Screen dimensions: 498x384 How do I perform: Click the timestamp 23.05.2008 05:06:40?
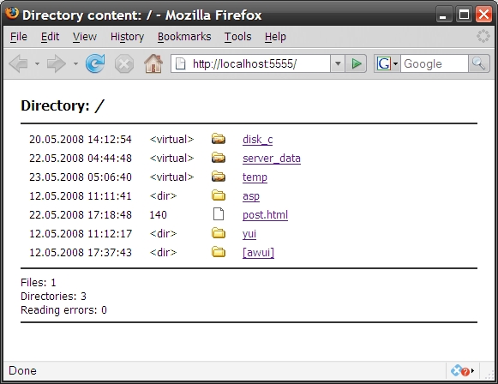(x=81, y=177)
